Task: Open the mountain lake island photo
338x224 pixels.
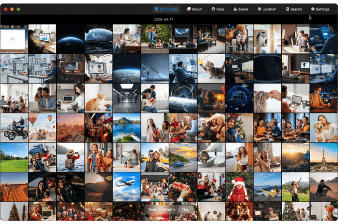Action: pos(126,127)
